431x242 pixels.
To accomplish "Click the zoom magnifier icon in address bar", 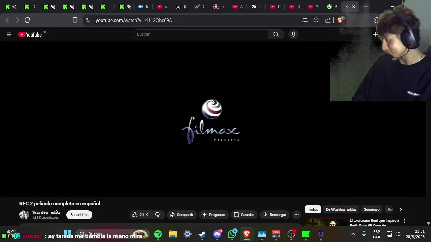I will tap(317, 20).
